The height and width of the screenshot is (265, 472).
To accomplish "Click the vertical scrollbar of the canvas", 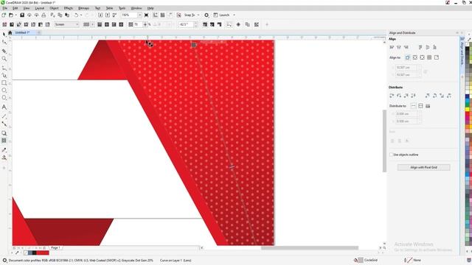I will tap(384, 141).
